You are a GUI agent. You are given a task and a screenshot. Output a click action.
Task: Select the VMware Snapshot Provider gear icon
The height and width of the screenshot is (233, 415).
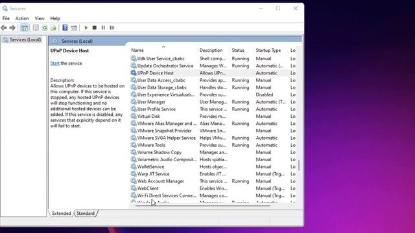(134, 131)
